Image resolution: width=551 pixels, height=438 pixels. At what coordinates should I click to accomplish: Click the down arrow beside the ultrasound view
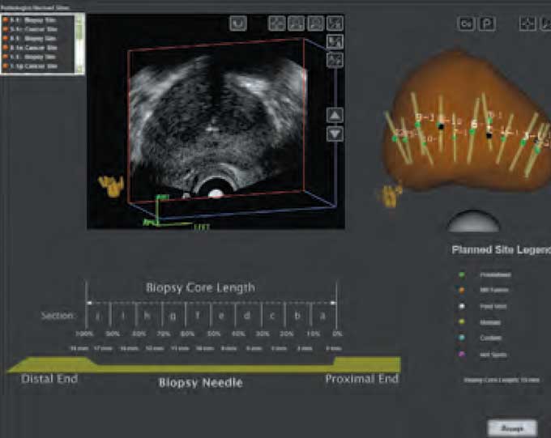pyautogui.click(x=335, y=134)
